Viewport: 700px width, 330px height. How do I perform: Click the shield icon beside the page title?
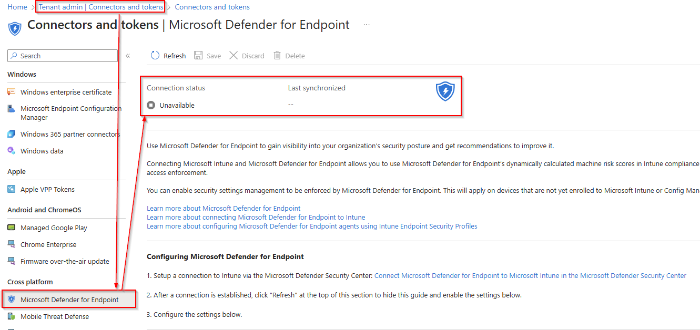(x=15, y=28)
